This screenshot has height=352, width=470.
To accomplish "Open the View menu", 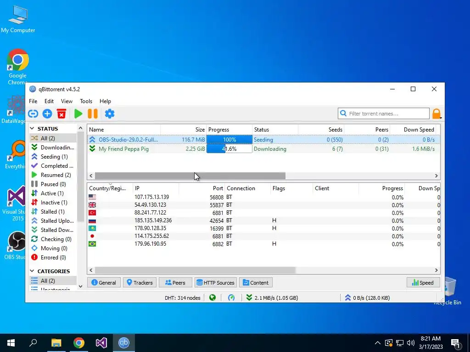I will click(x=67, y=101).
